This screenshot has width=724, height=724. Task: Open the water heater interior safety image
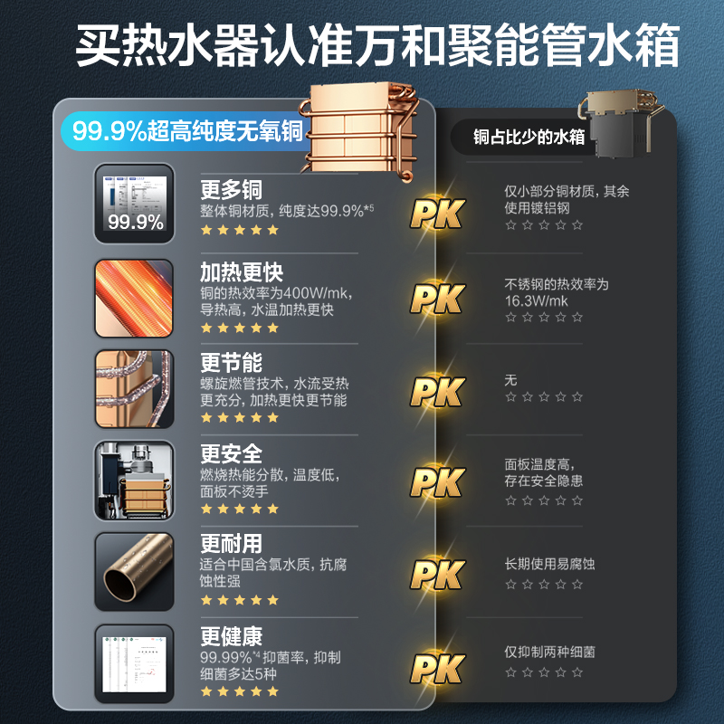click(x=134, y=481)
